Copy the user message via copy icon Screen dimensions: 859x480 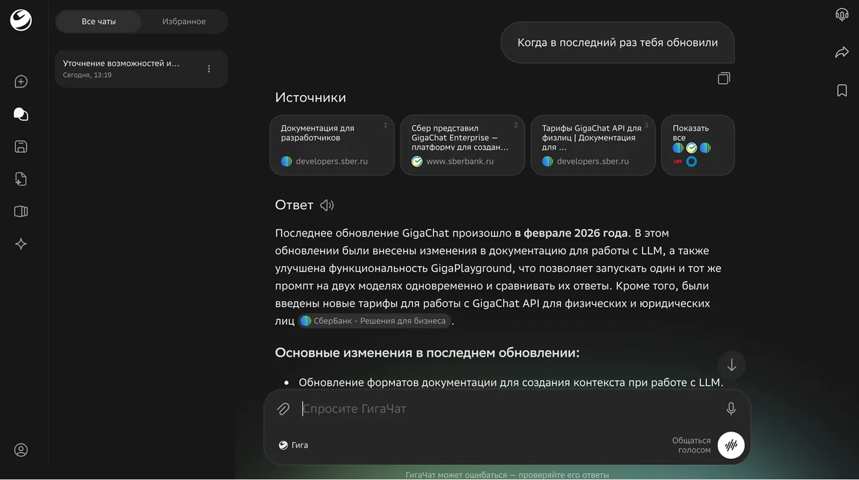(x=723, y=78)
